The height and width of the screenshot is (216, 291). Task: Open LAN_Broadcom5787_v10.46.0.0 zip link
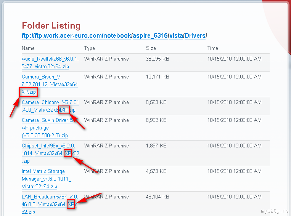[x=50, y=204]
